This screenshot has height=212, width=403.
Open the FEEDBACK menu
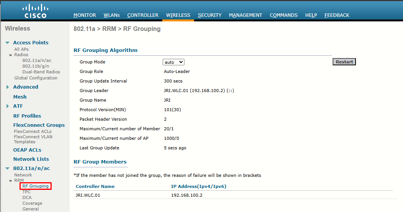(x=337, y=15)
